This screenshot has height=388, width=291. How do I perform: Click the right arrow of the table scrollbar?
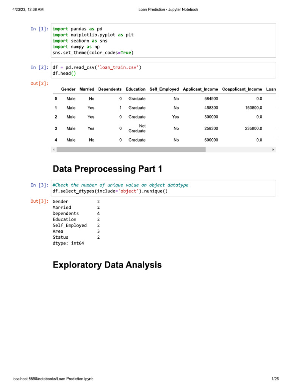coord(273,150)
